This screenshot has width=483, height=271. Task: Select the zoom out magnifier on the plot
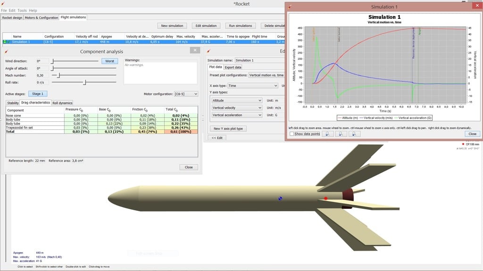tap(341, 134)
